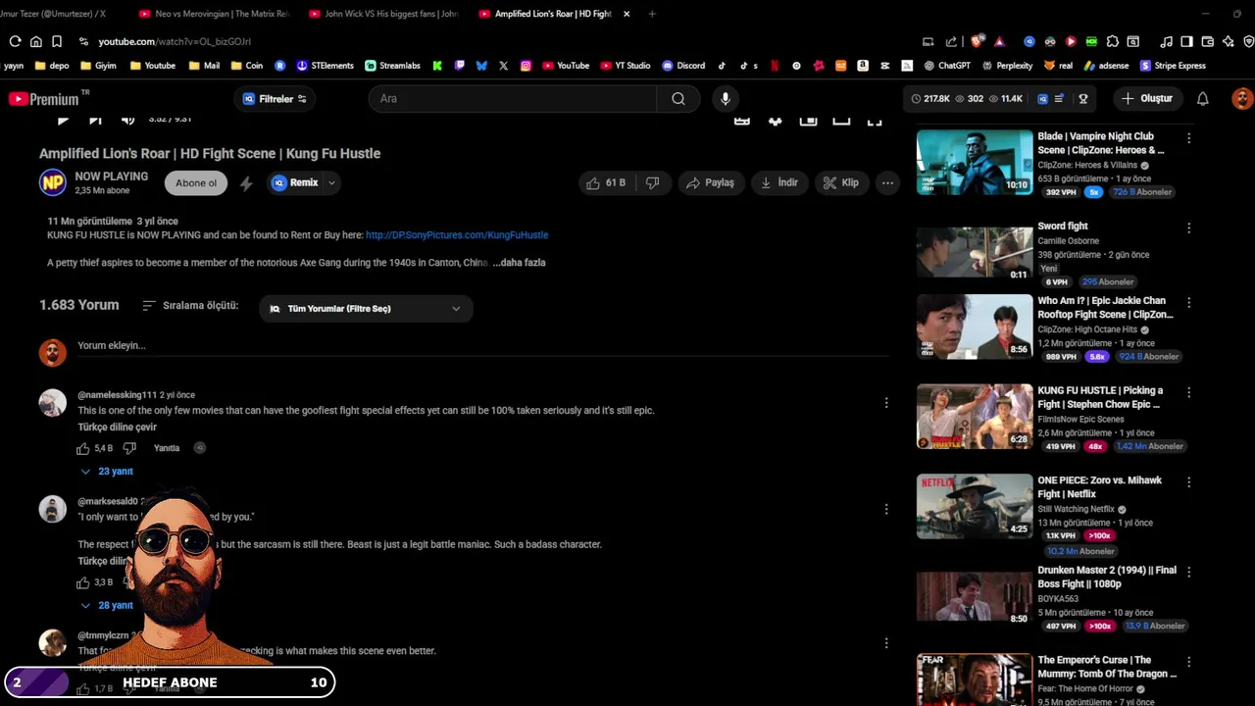Click the browser address bar URL
This screenshot has width=1255, height=706.
point(175,41)
